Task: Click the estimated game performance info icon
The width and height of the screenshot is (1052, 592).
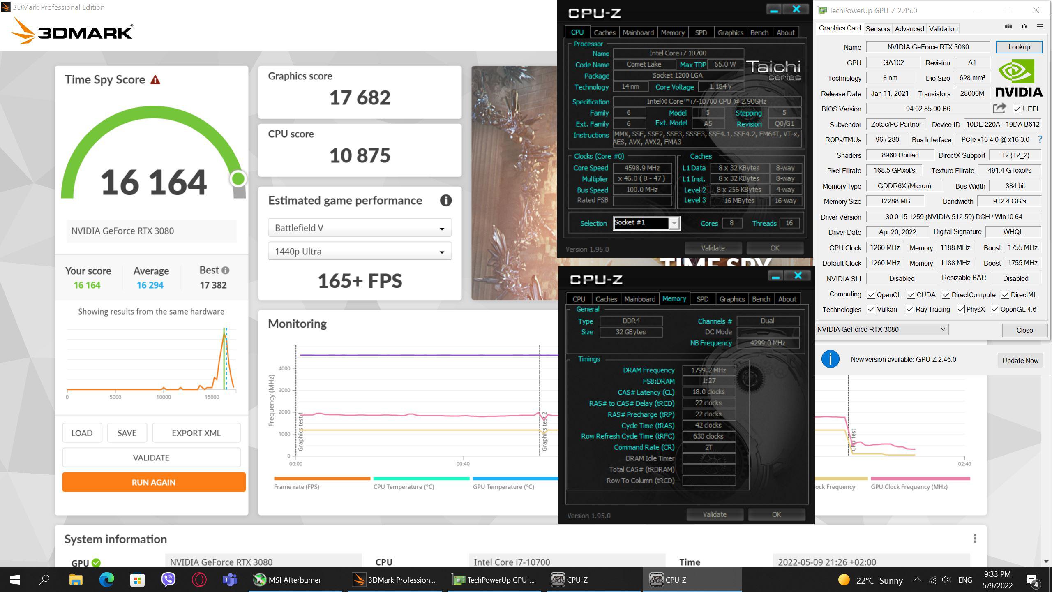Action: pos(446,201)
